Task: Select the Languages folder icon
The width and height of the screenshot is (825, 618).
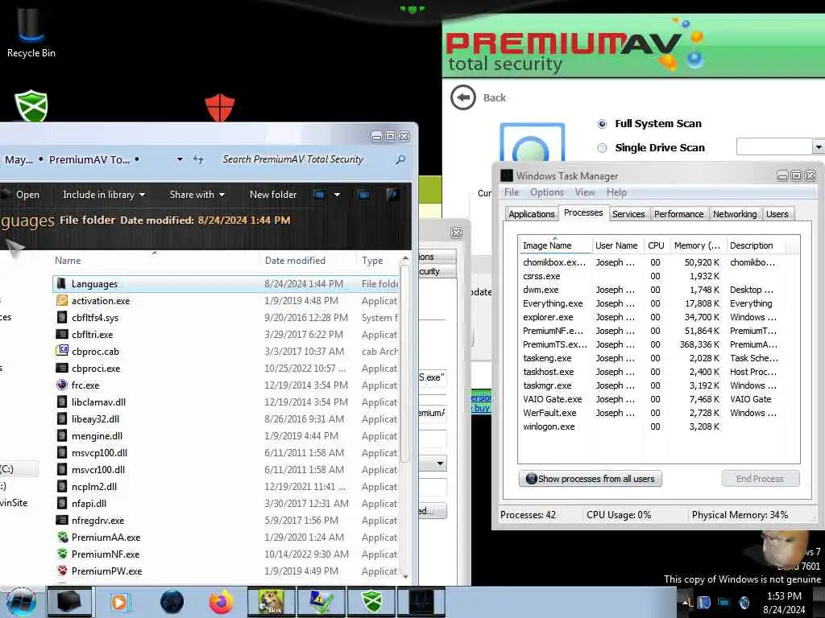Action: 61,284
